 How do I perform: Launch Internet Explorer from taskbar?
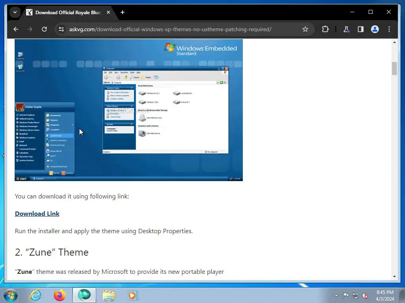pyautogui.click(x=35, y=295)
